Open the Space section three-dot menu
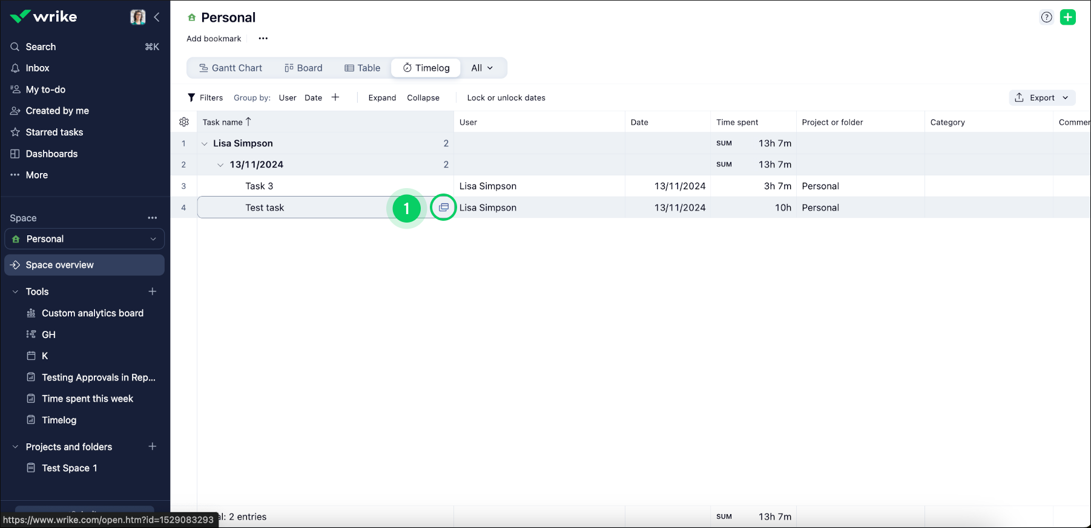Image resolution: width=1091 pixels, height=528 pixels. [153, 218]
